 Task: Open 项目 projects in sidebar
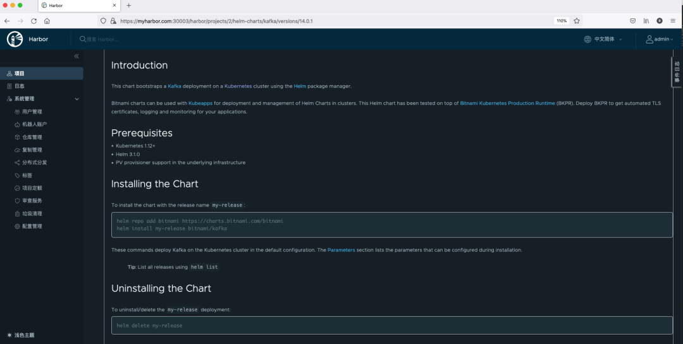42,73
